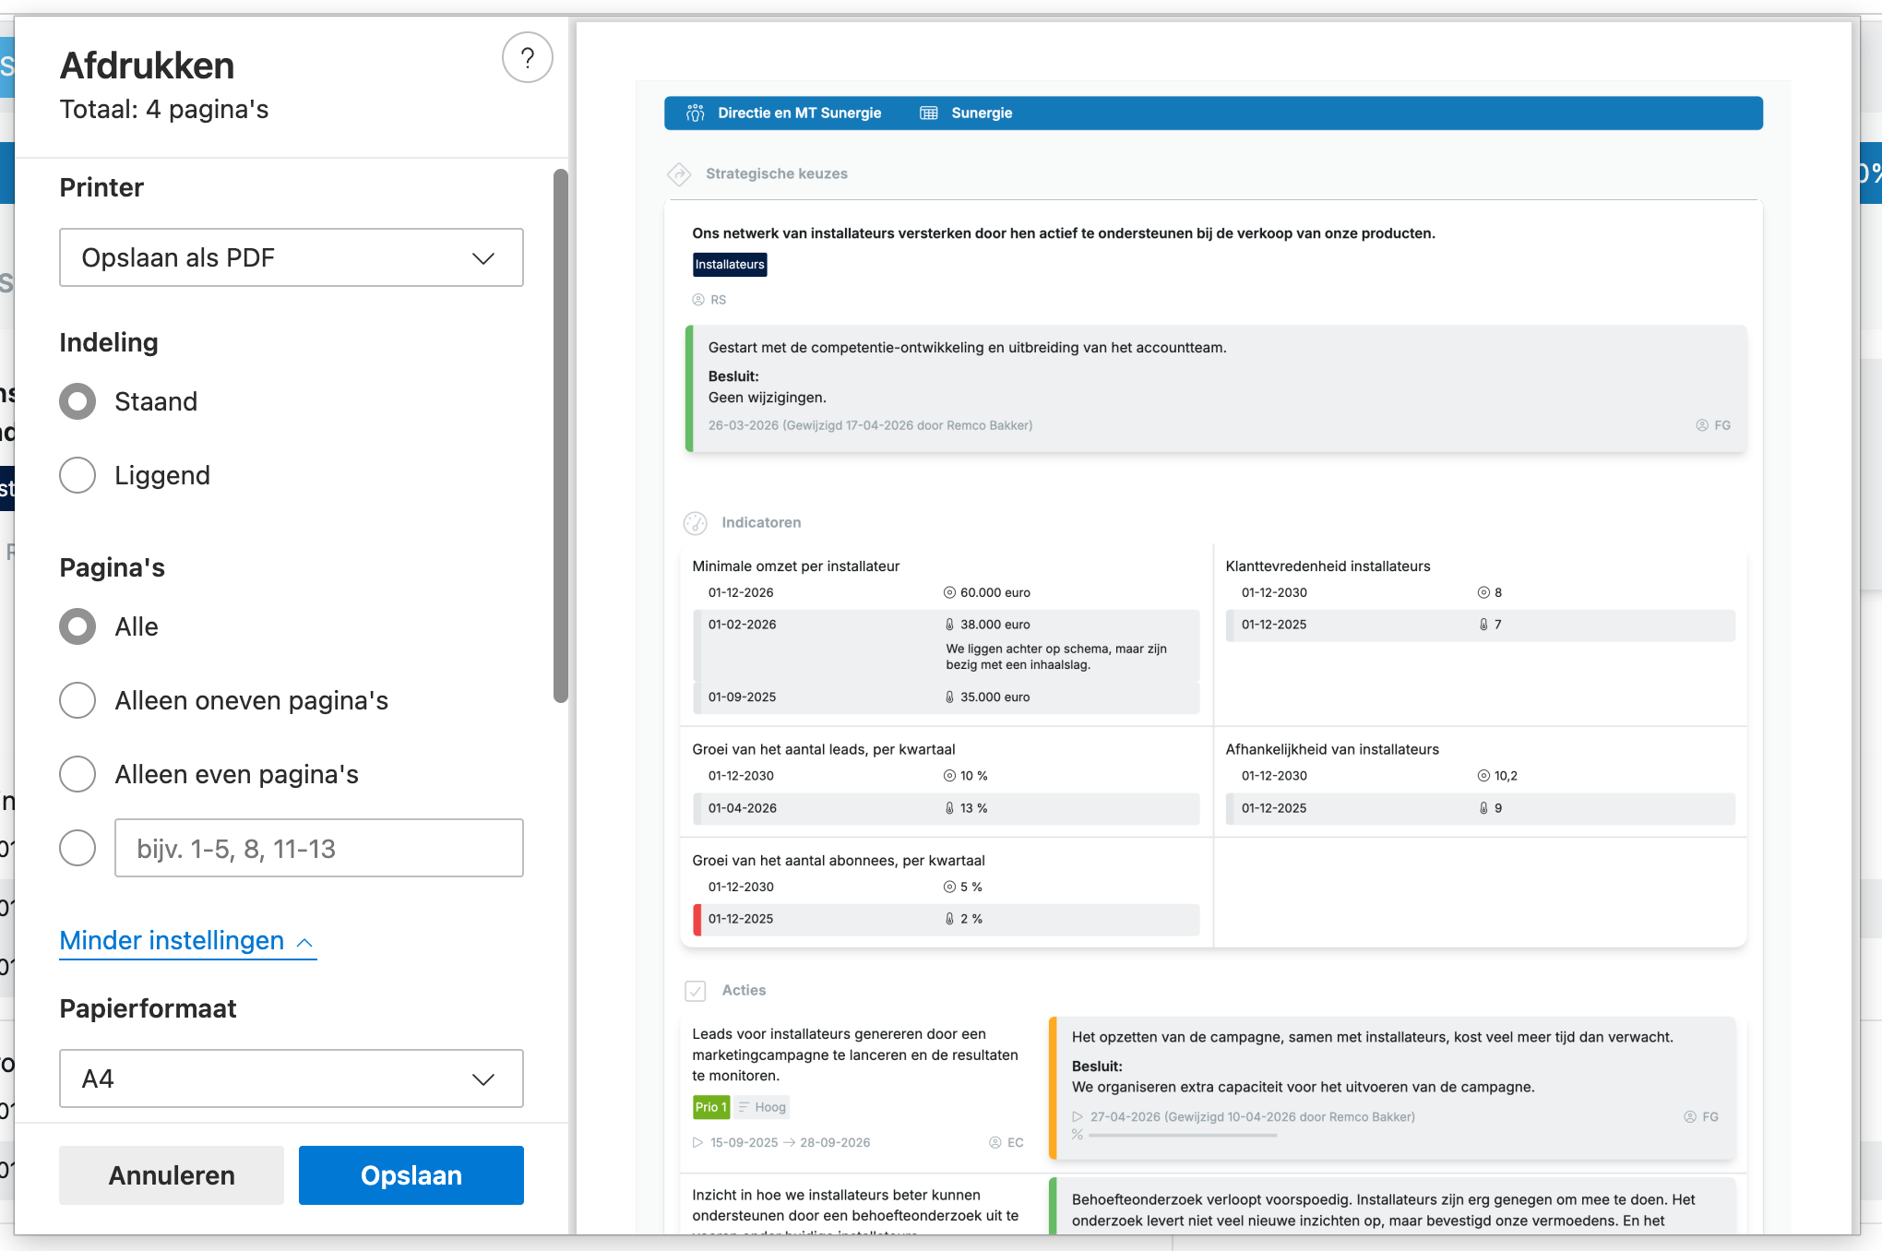Screen dimensions: 1882x1251
Task: Click the target icon beside 10,2
Action: 1483,776
